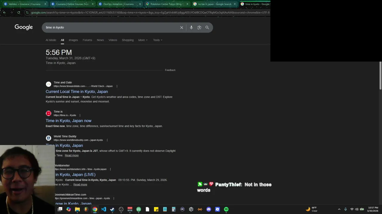The height and width of the screenshot is (214, 382).
Task: Open Visual Studio Code from taskbar
Action: point(104,209)
